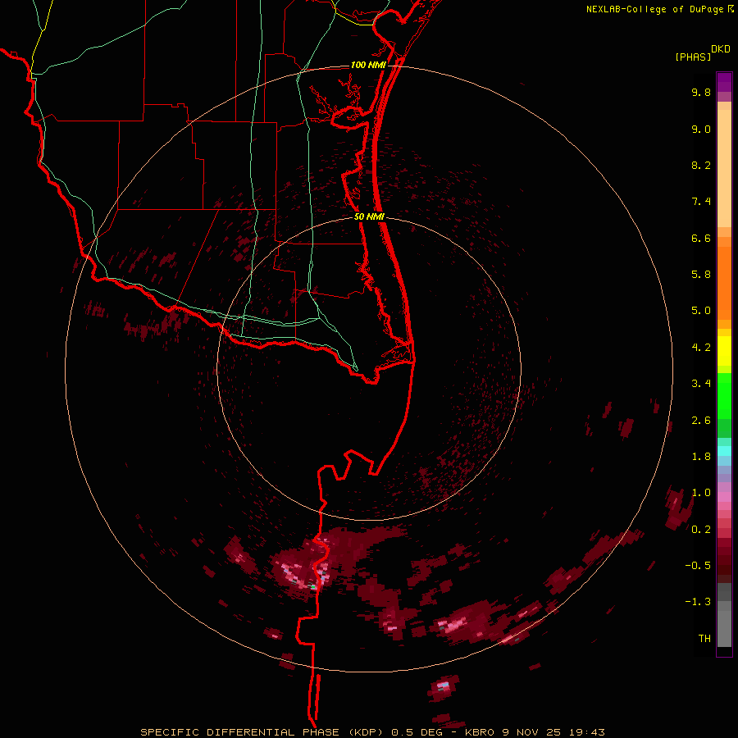This screenshot has height=738, width=738.
Task: Click the 8.2 value on the color scale
Action: pos(701,165)
